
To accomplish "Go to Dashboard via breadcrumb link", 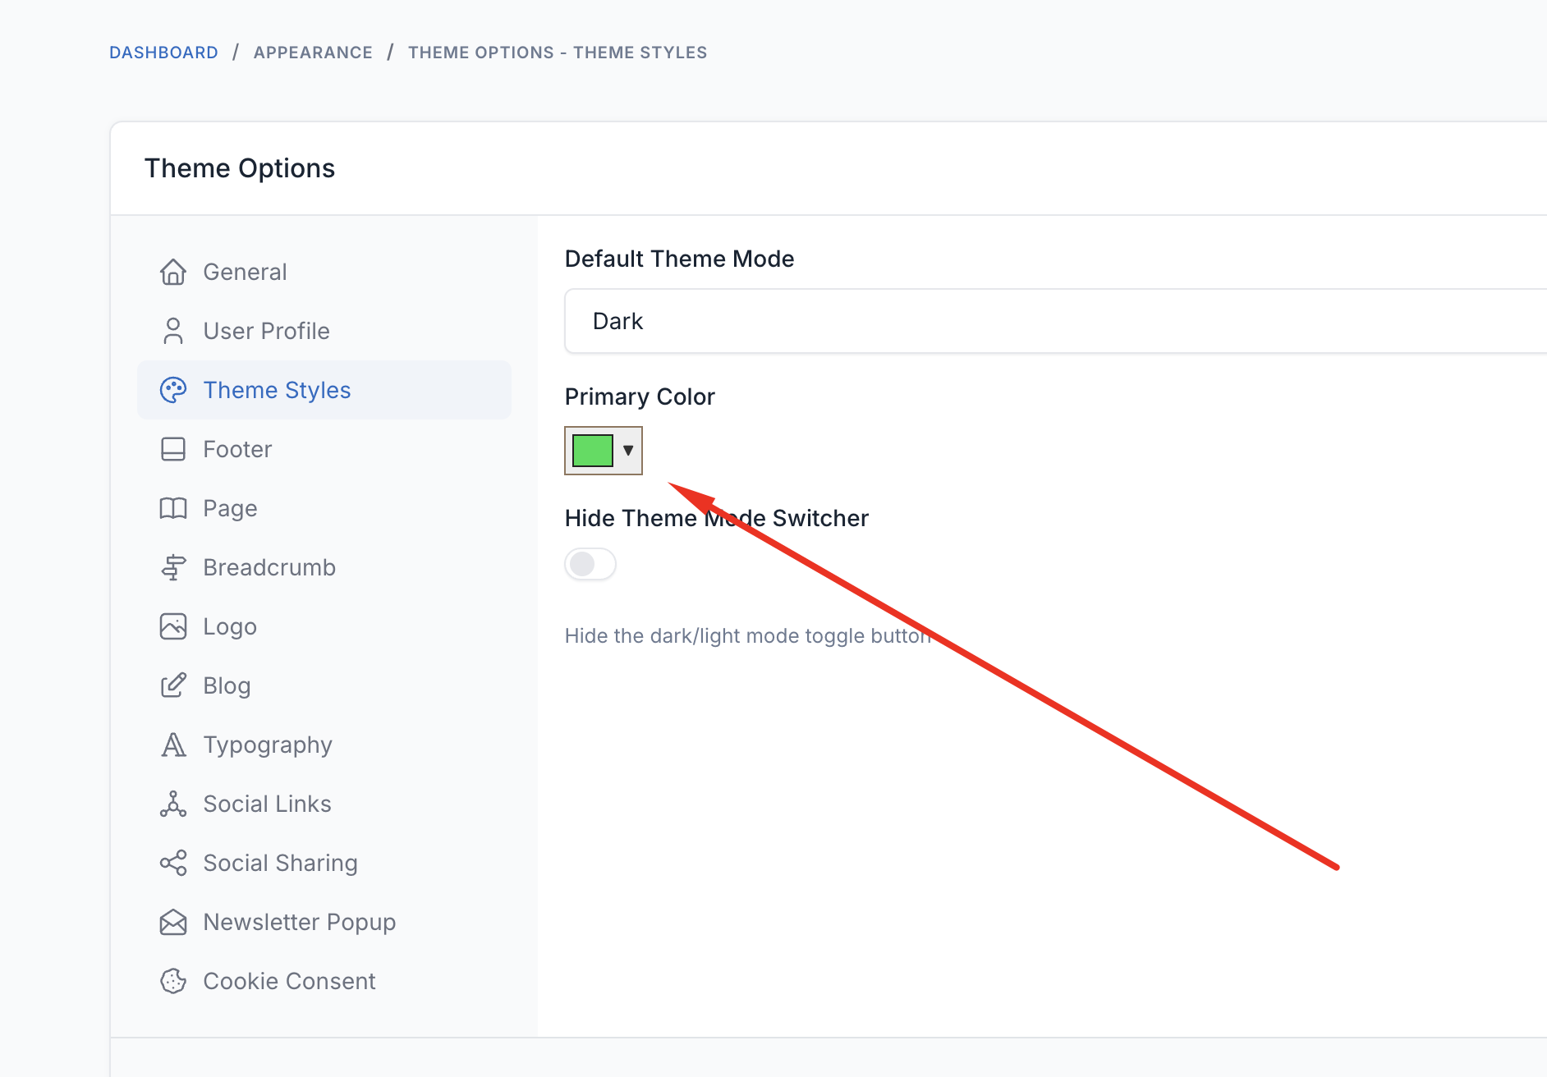I will coord(163,53).
